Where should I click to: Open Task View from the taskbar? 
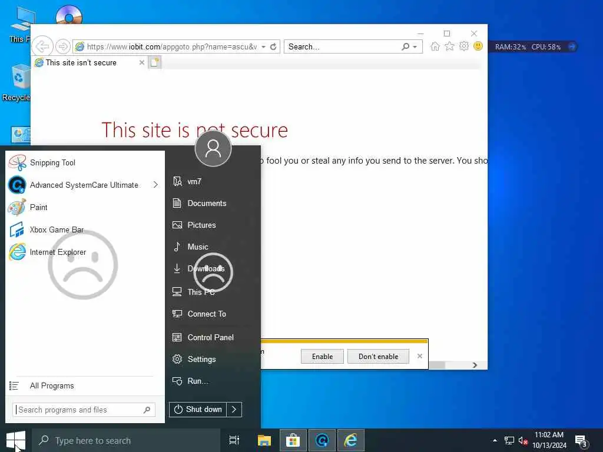[x=234, y=440]
